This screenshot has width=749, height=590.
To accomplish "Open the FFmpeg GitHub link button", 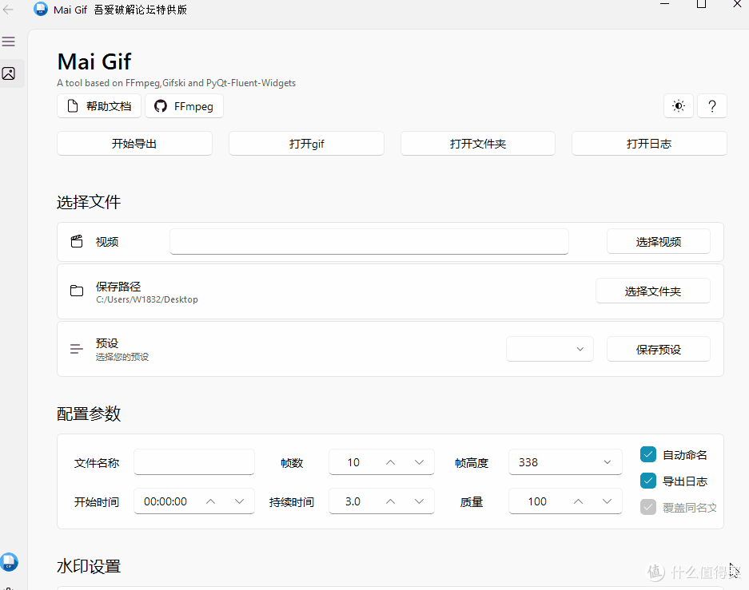I will point(184,106).
